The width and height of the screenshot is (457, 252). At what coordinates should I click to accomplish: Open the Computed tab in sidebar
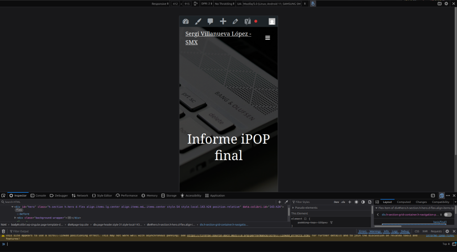(x=403, y=202)
